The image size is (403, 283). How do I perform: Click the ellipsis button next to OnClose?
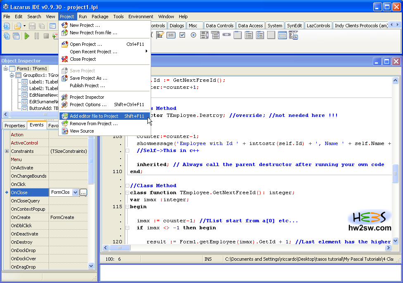[83, 193]
